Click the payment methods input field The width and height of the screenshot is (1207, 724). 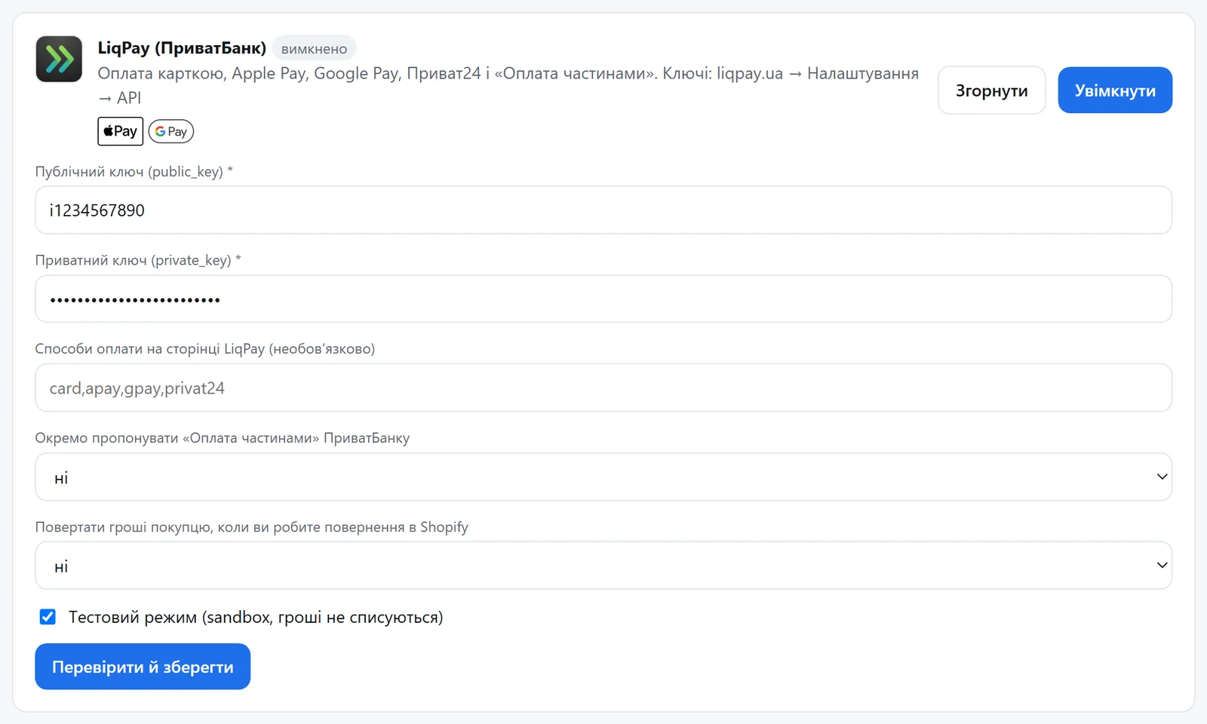(x=603, y=388)
